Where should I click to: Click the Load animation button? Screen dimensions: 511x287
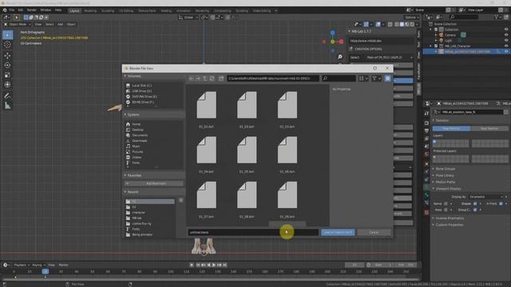338,232
